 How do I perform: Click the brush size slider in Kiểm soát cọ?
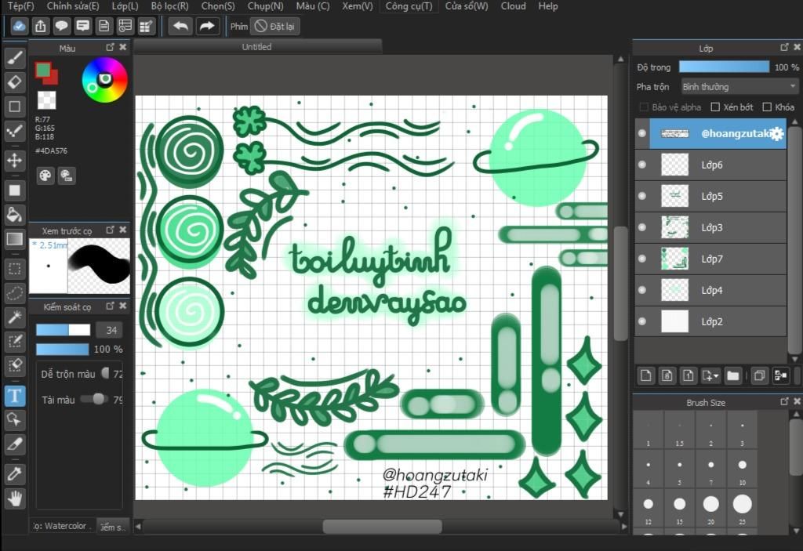[63, 330]
